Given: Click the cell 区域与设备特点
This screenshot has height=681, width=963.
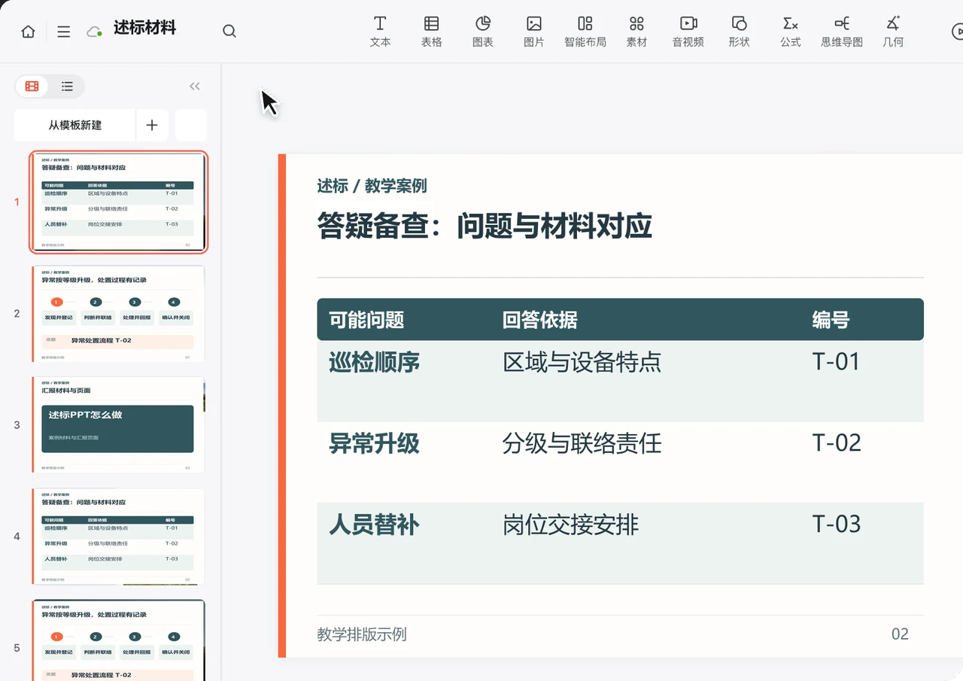Looking at the screenshot, I should (x=582, y=363).
